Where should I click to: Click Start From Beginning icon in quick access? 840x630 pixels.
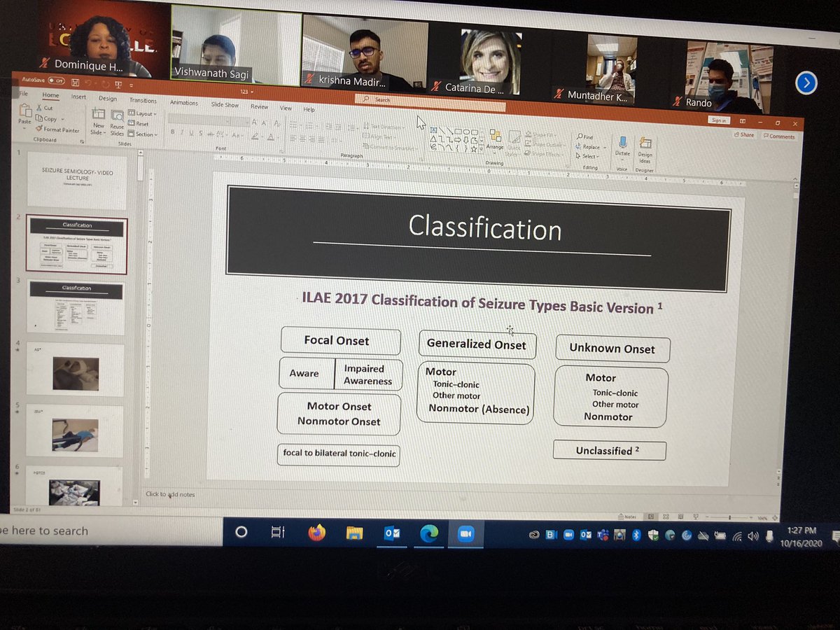pyautogui.click(x=118, y=84)
